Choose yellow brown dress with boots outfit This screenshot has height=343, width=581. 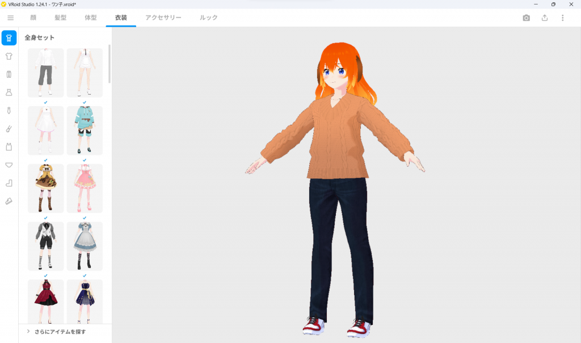pyautogui.click(x=45, y=188)
